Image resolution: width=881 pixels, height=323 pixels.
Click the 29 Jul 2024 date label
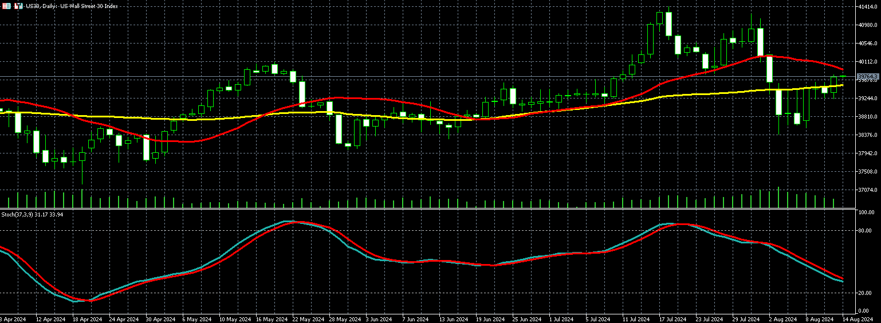pyautogui.click(x=746, y=319)
